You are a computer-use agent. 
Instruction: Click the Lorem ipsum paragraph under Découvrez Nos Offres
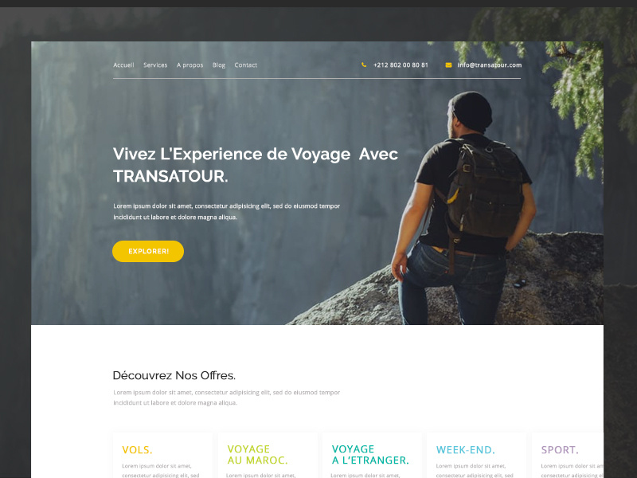tap(226, 398)
